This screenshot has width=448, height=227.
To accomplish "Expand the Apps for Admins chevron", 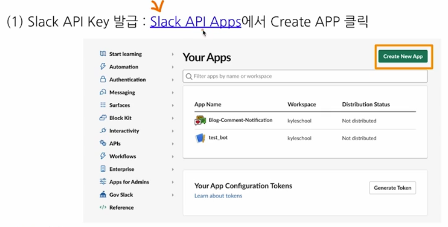I will pyautogui.click(x=173, y=182).
